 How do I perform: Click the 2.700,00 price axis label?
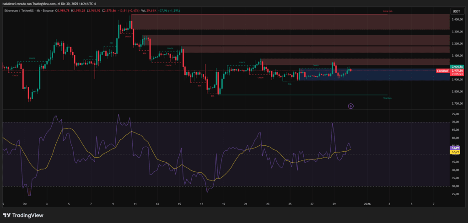(457, 103)
